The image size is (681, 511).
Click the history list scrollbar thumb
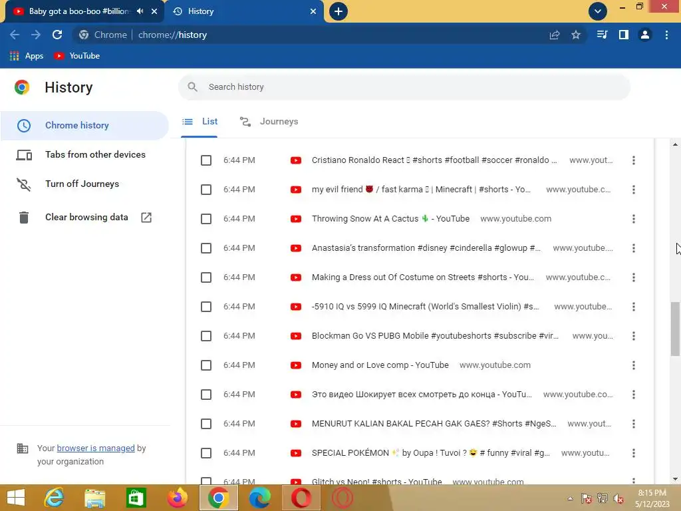(675, 329)
